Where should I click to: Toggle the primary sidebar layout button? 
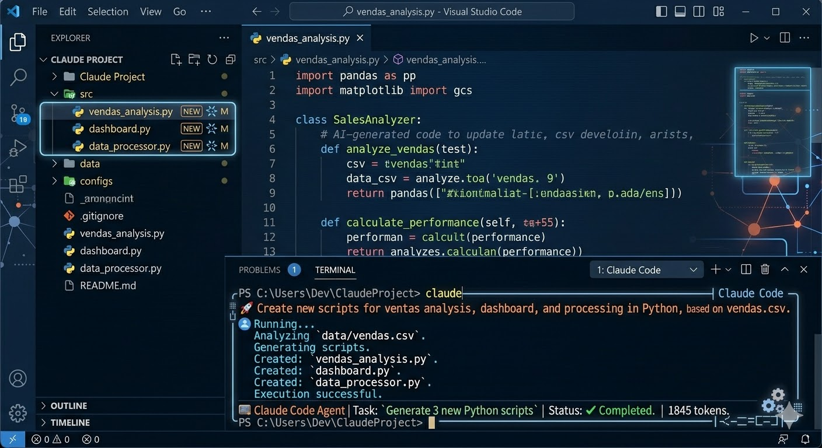click(x=661, y=12)
